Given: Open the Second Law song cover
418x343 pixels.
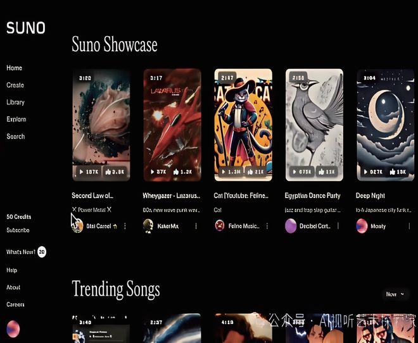Looking at the screenshot, I should coord(101,125).
